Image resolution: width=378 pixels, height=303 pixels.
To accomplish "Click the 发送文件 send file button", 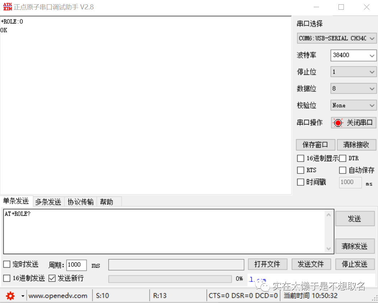I will (x=311, y=264).
